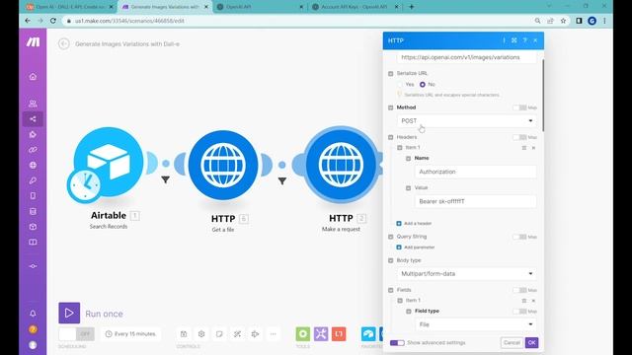
Task: Open the purple Tools icon
Action: point(321,333)
